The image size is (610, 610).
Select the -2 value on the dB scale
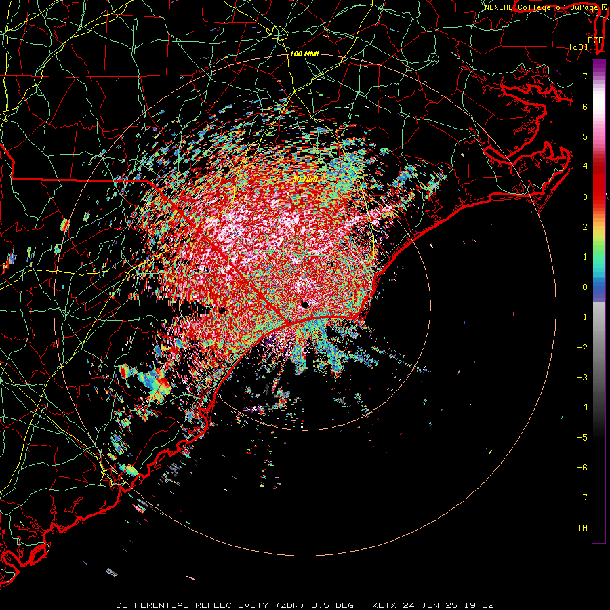[x=582, y=348]
